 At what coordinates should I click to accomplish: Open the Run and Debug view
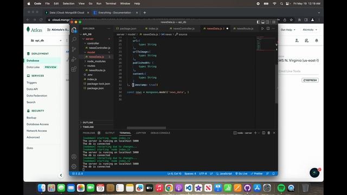(x=74, y=59)
